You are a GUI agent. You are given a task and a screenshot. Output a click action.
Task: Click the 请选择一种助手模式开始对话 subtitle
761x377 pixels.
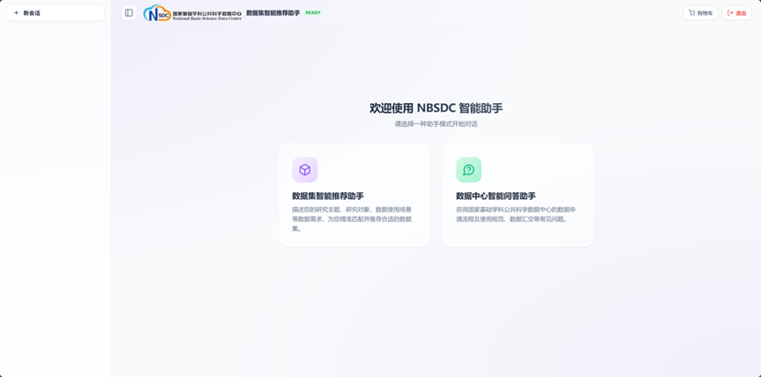pyautogui.click(x=436, y=124)
